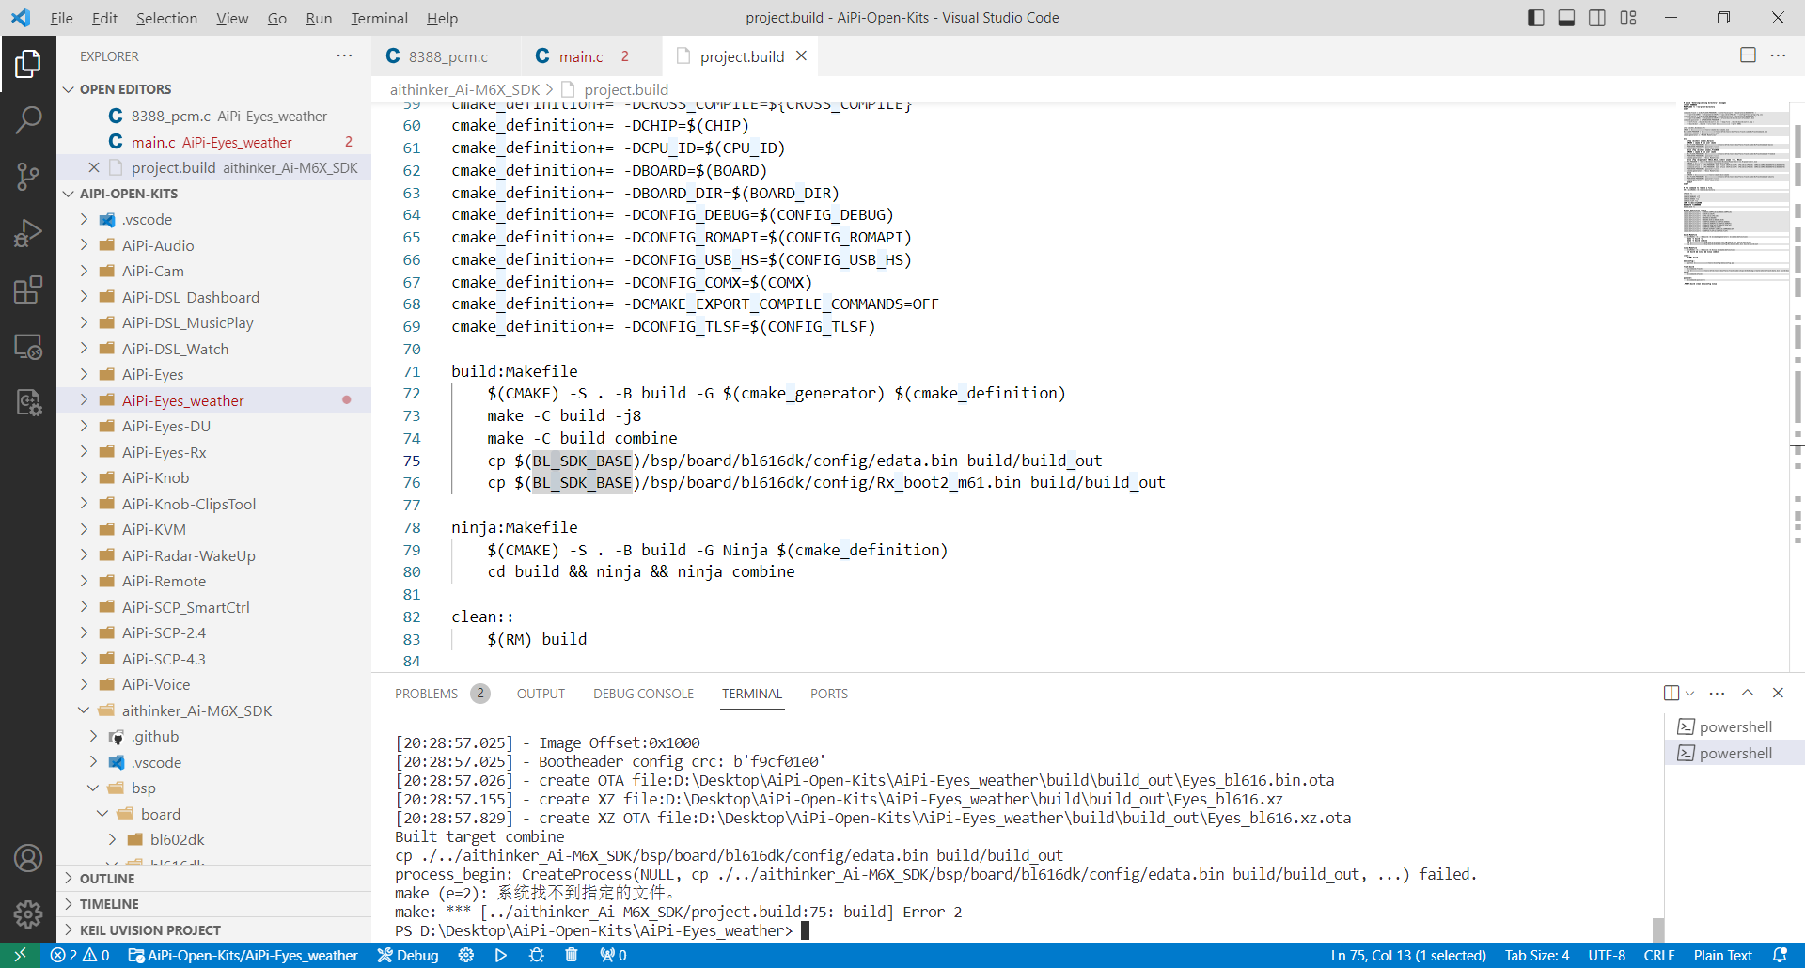The image size is (1805, 968).
Task: Expand the Keil uVision Project section
Action: [213, 930]
